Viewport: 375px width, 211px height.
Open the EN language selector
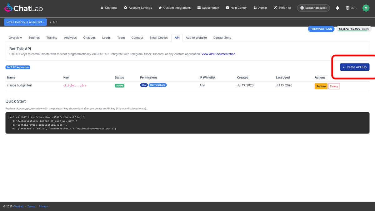(x=352, y=8)
